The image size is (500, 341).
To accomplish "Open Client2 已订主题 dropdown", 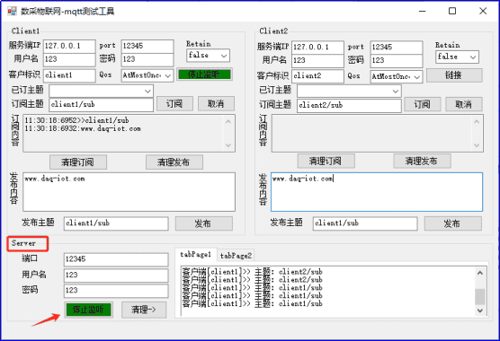I will coord(349,92).
